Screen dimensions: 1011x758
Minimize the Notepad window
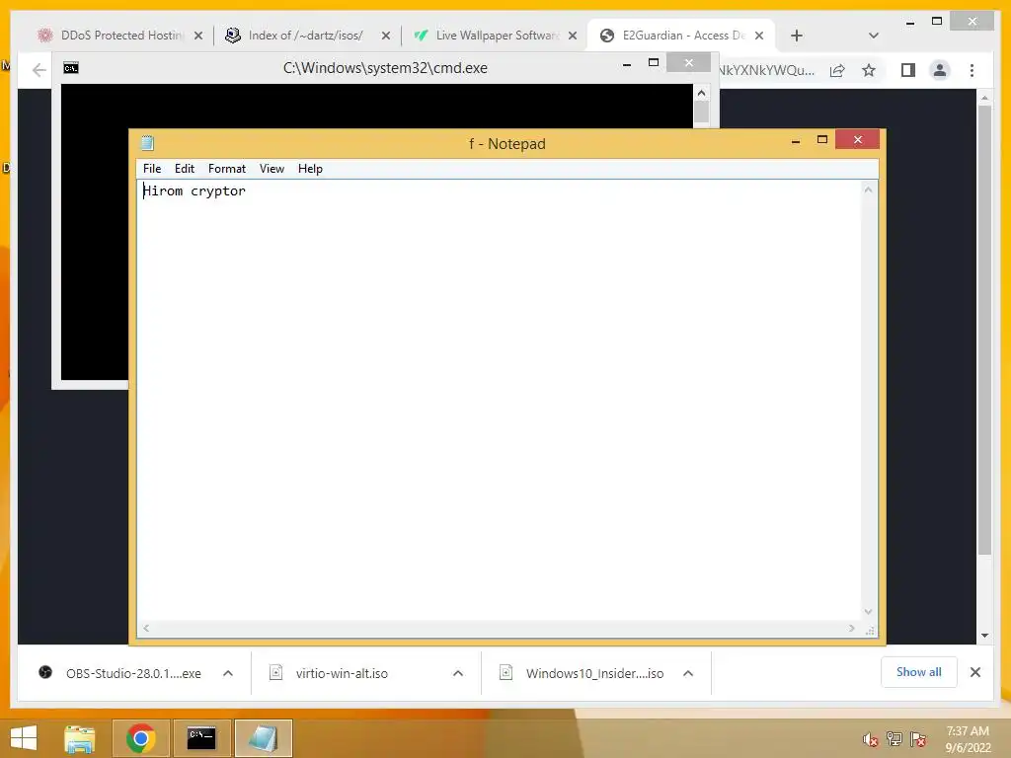pyautogui.click(x=796, y=140)
